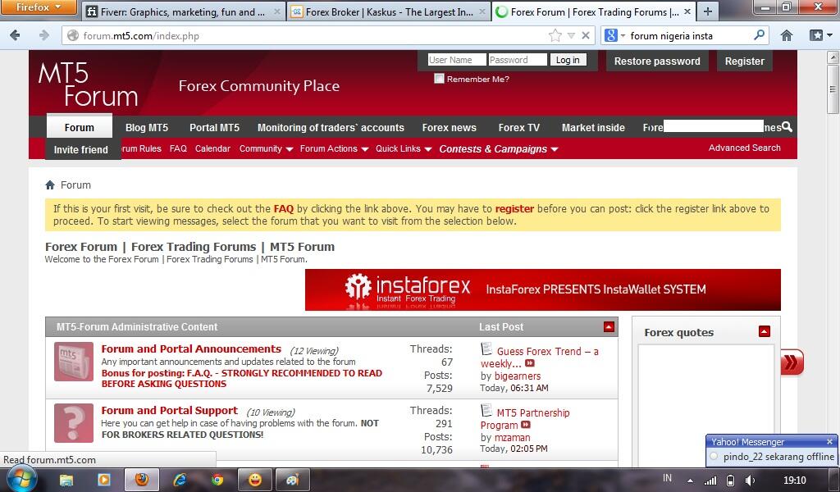Open the Forex TV nav item
This screenshot has height=492, width=840.
pos(518,127)
